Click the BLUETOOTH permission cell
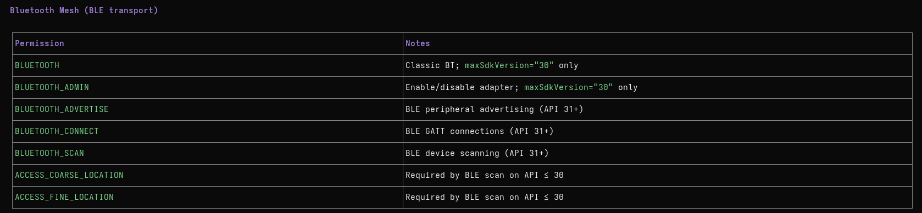This screenshot has width=922, height=213. (37, 65)
